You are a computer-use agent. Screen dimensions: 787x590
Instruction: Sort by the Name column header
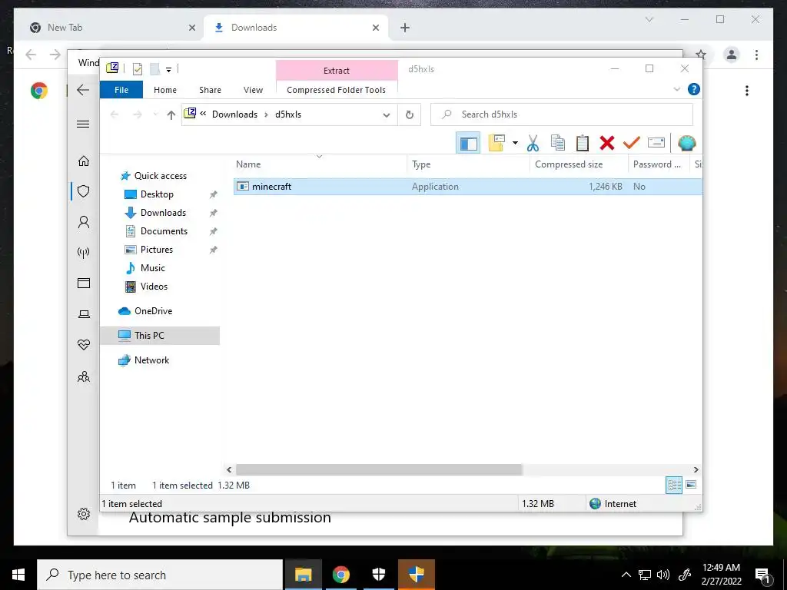click(319, 164)
